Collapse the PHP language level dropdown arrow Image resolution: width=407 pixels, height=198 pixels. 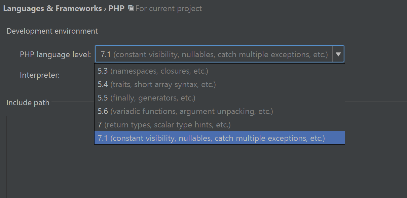click(338, 54)
